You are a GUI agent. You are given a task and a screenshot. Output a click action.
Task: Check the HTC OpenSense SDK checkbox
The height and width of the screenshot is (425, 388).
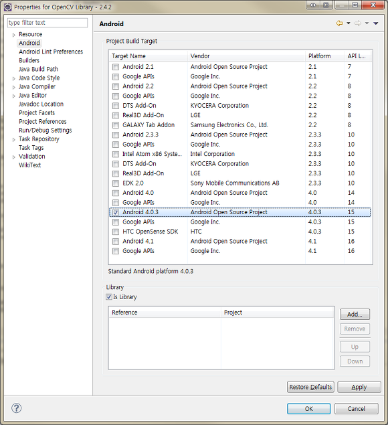tap(116, 232)
